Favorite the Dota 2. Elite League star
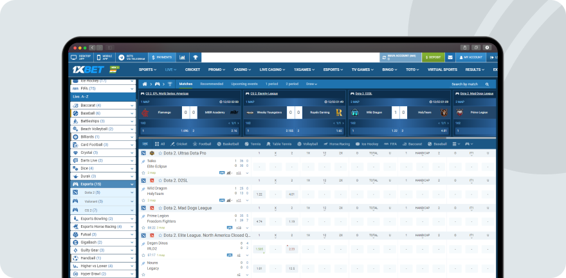The height and width of the screenshot is (278, 566). tap(160, 236)
